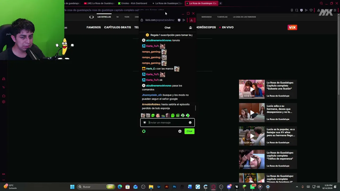Open the emoji picker in message box
Viewport: 340px width, 191px height.
pos(190,123)
